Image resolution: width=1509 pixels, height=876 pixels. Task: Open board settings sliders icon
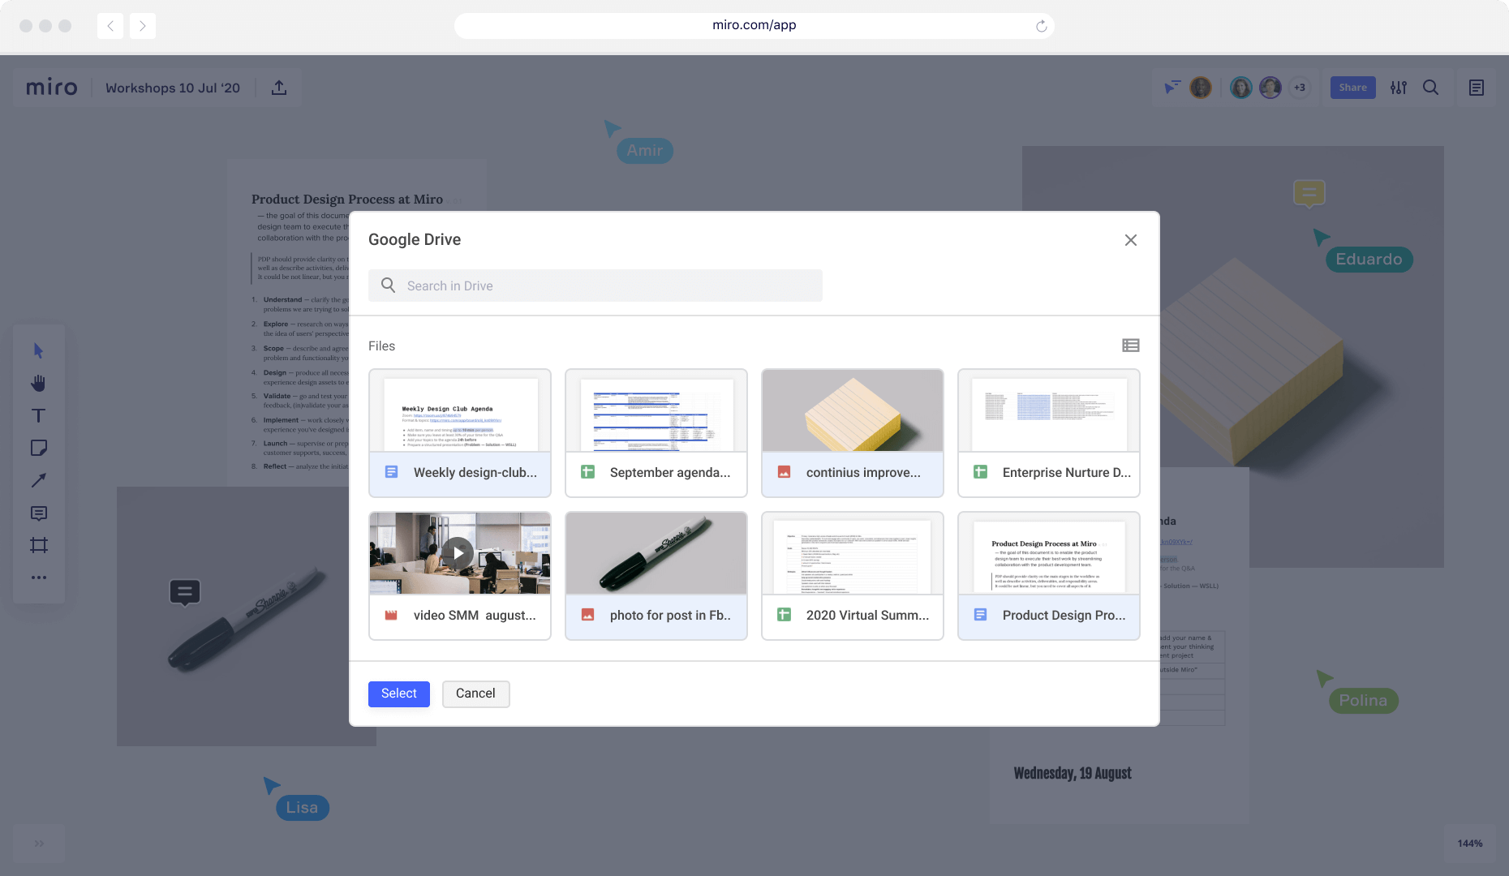(x=1399, y=88)
